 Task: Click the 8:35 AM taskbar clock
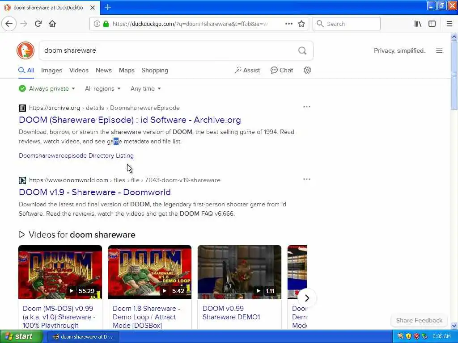(x=441, y=337)
